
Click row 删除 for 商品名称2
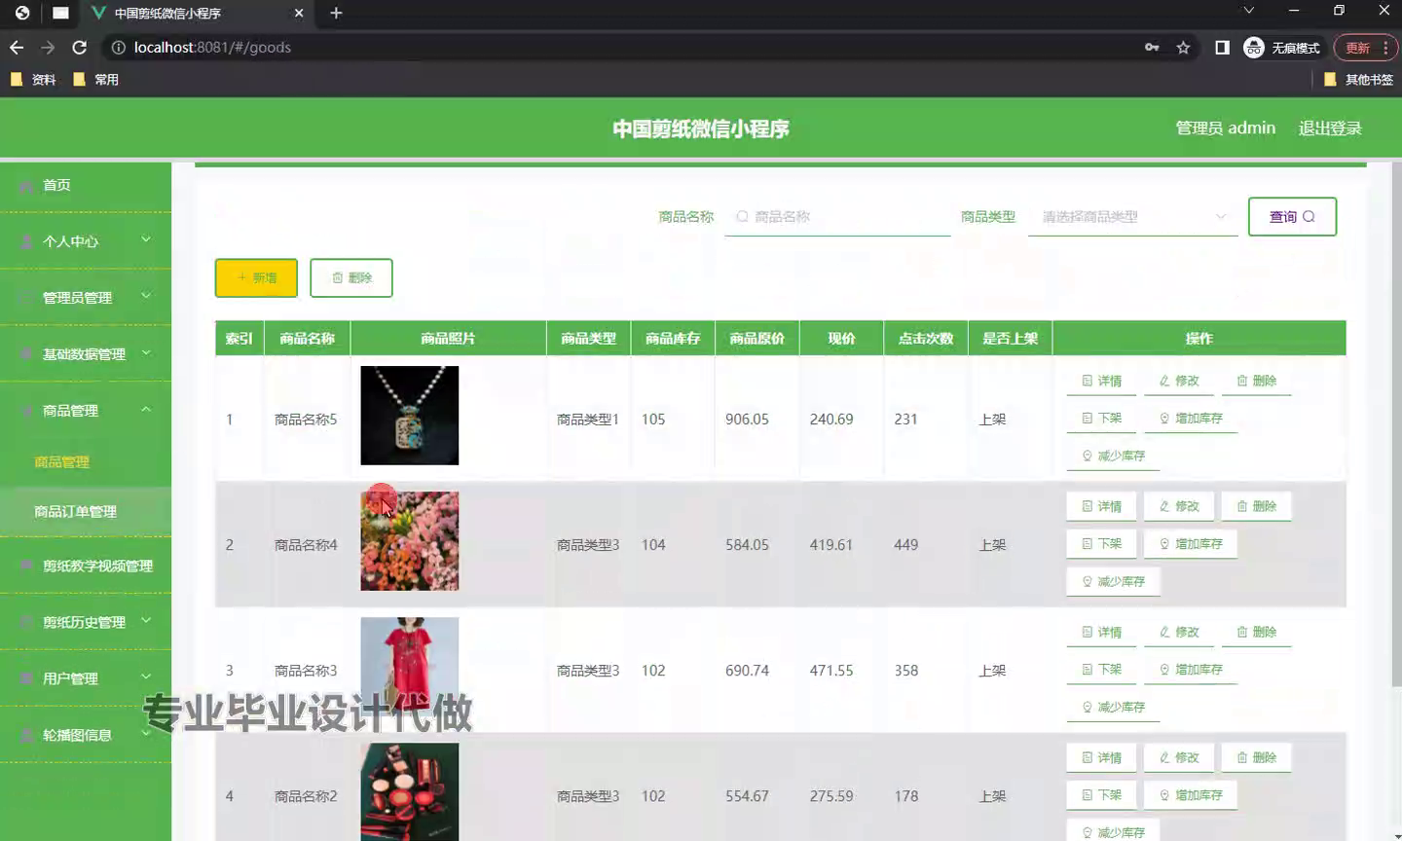1256,757
